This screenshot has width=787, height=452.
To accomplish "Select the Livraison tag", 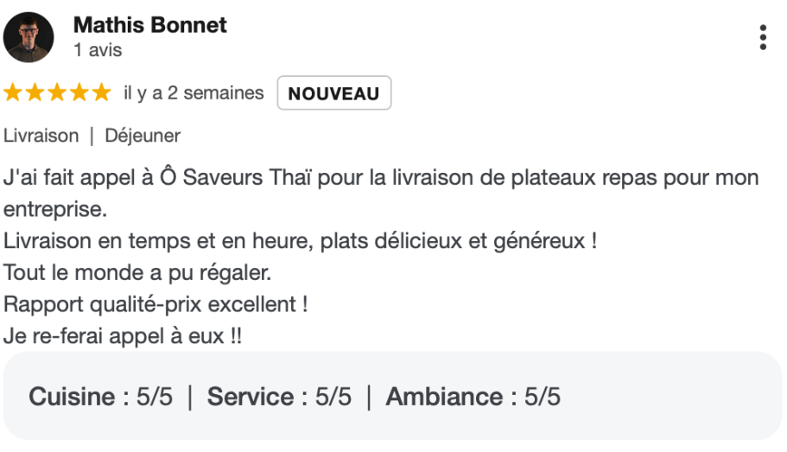I will pyautogui.click(x=41, y=136).
